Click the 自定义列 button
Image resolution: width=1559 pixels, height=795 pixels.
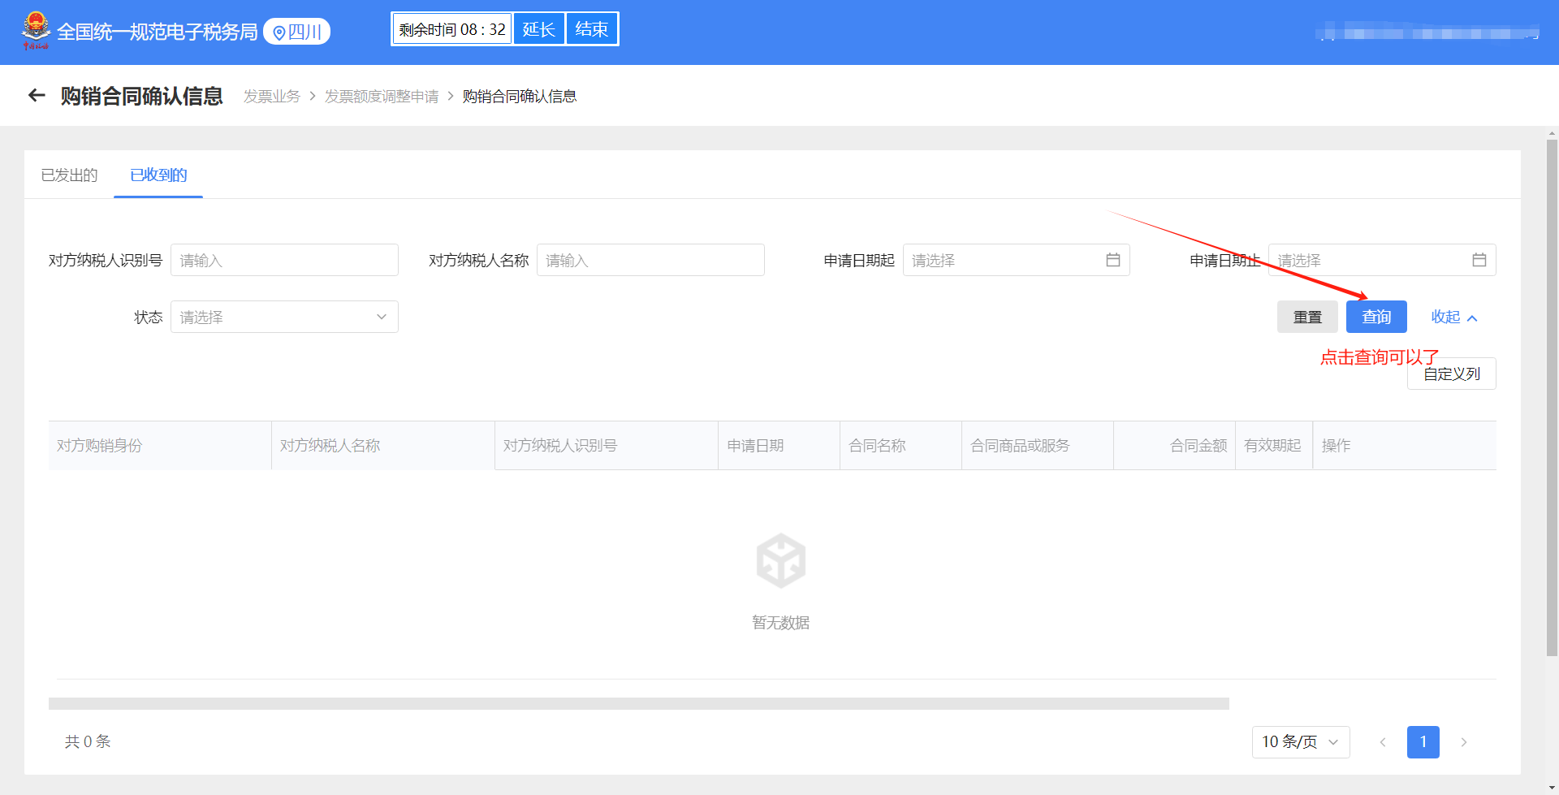[1451, 374]
